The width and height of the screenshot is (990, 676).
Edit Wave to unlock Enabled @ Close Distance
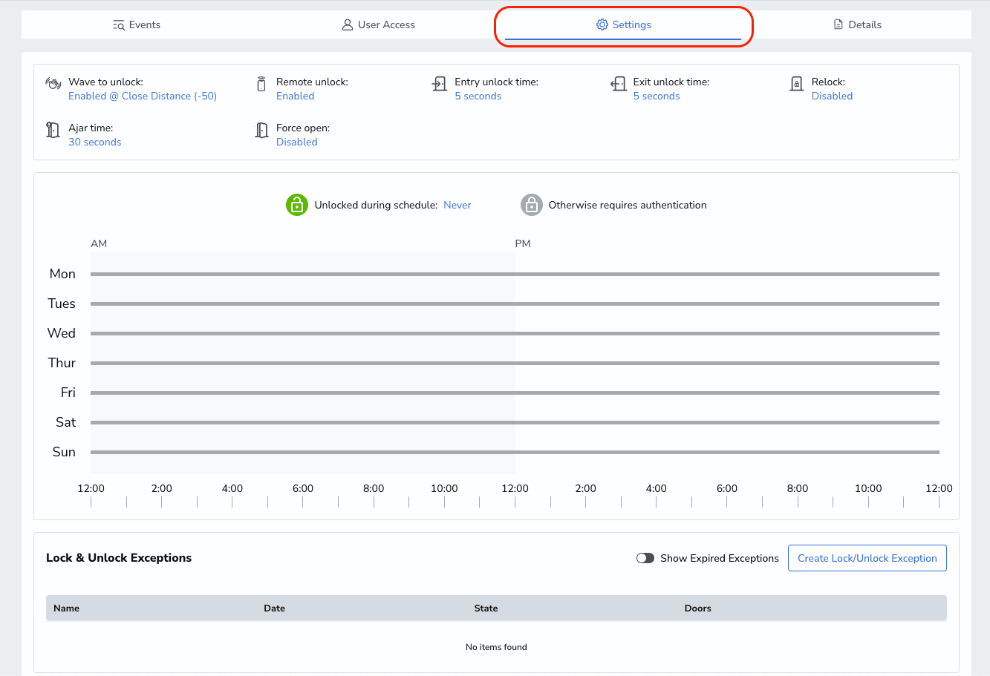coord(143,96)
